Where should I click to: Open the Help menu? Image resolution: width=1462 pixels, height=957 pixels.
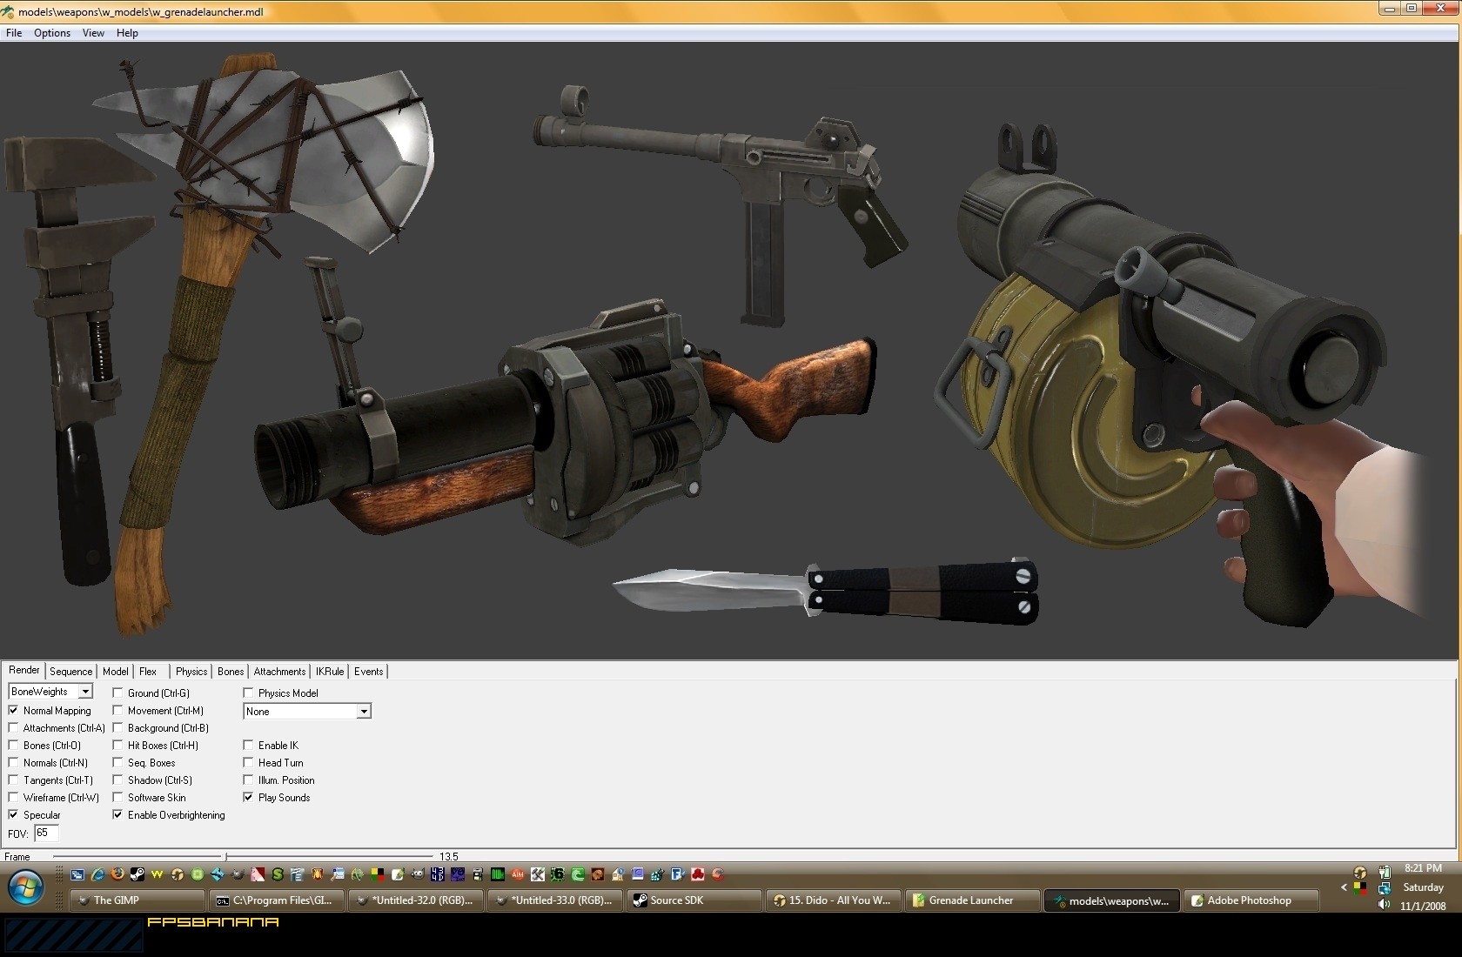127,33
